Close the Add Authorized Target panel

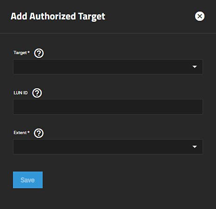(x=200, y=16)
